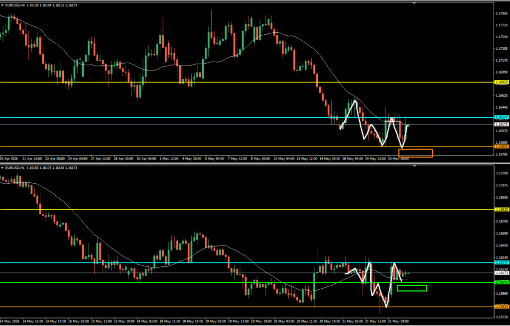Click 1.16990 on the H4 price scale

[502, 72]
